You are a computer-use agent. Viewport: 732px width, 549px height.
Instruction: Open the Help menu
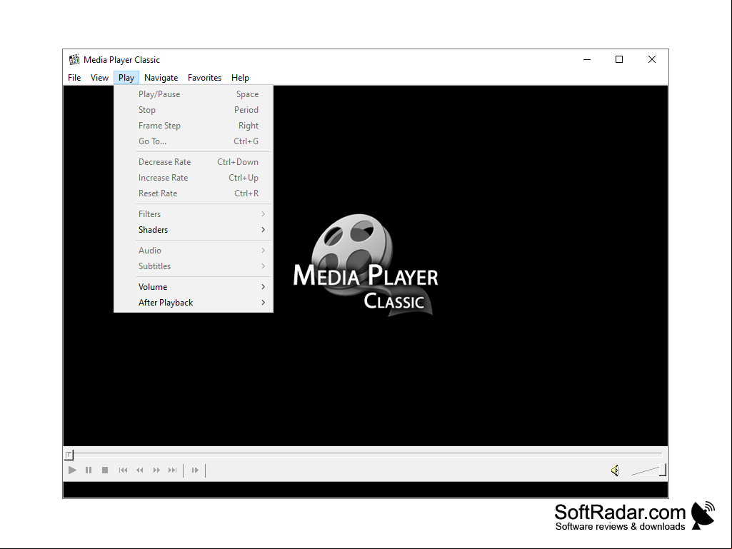(241, 78)
